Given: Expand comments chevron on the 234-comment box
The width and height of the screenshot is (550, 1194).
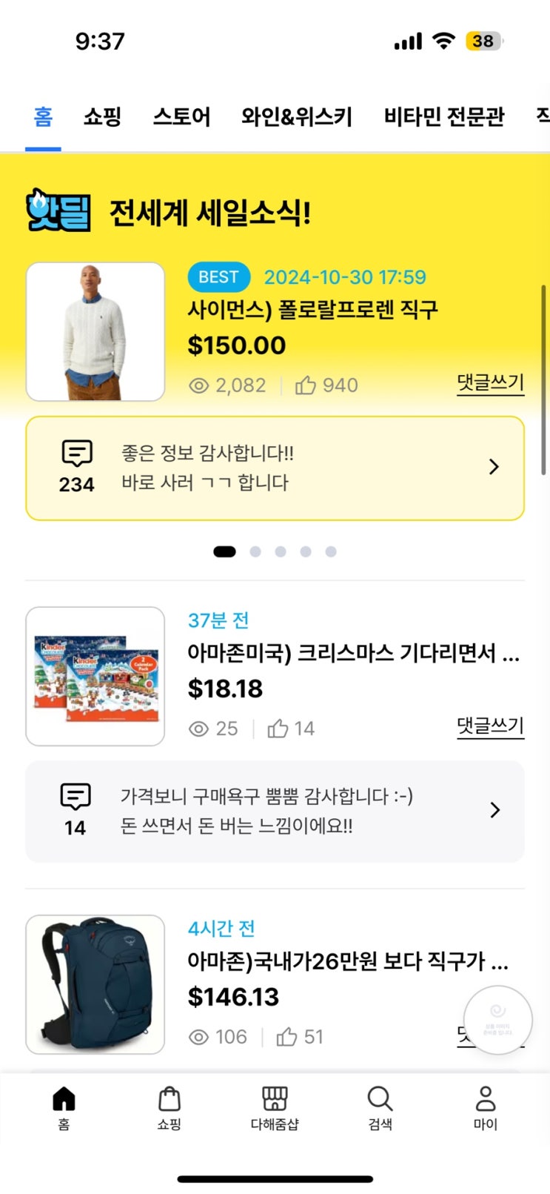Looking at the screenshot, I should pos(494,467).
